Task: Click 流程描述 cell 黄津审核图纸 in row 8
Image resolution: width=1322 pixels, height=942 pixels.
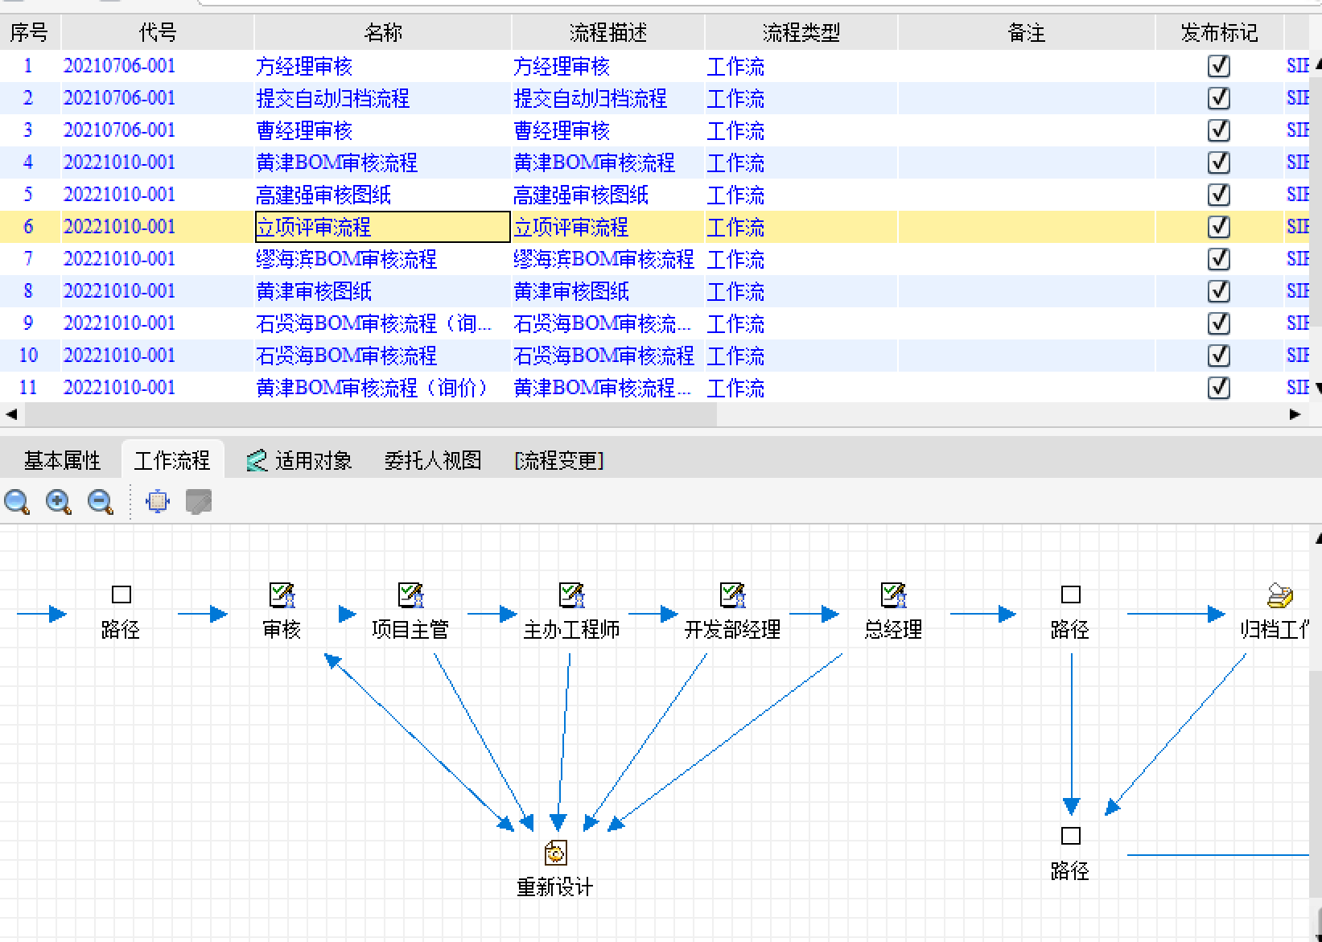Action: [x=608, y=291]
